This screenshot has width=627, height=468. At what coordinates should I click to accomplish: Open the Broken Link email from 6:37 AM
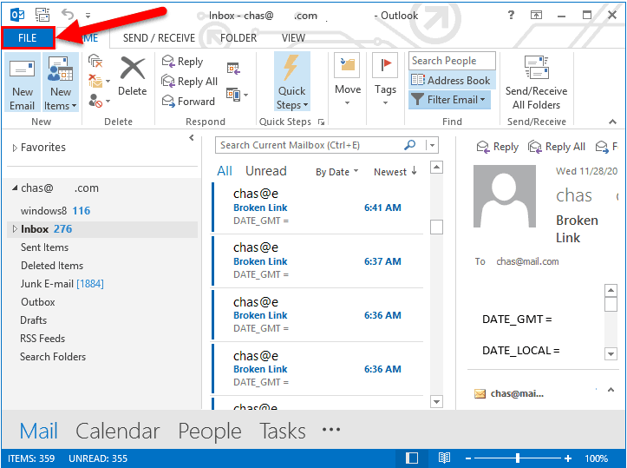317,261
